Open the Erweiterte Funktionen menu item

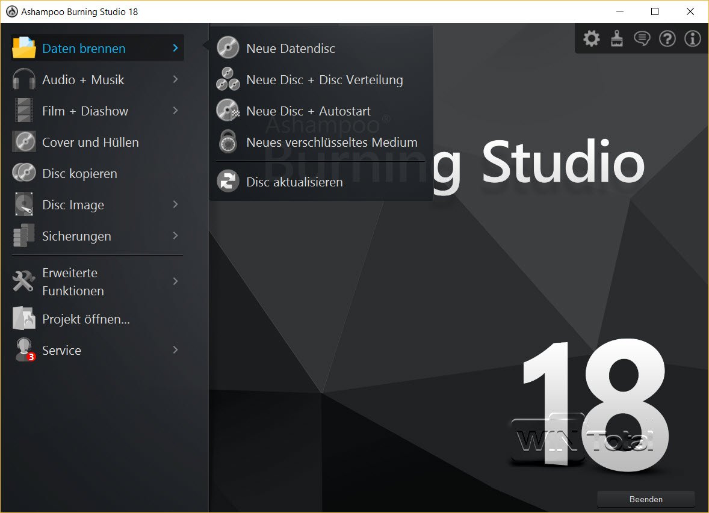(x=98, y=281)
